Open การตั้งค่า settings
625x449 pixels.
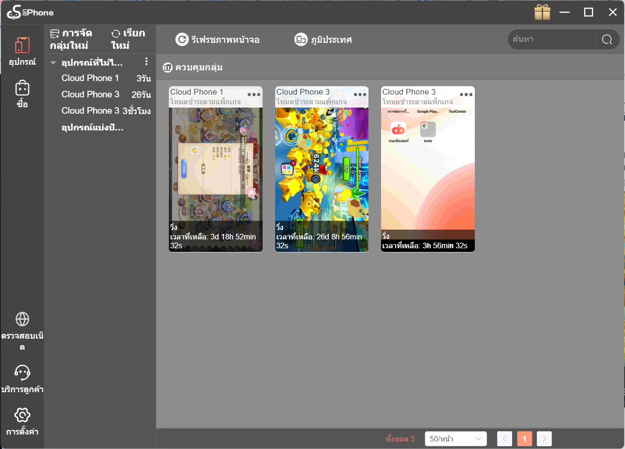22,422
